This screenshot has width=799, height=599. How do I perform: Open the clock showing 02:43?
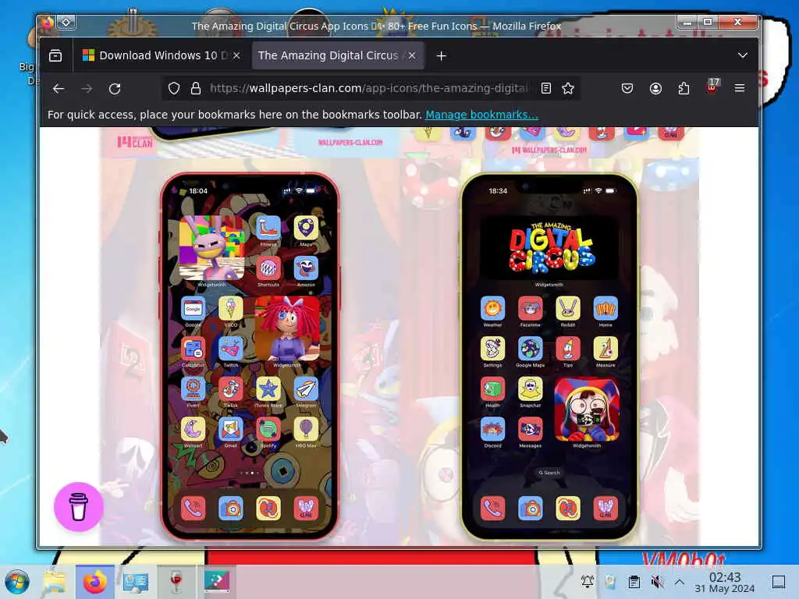[x=725, y=582]
